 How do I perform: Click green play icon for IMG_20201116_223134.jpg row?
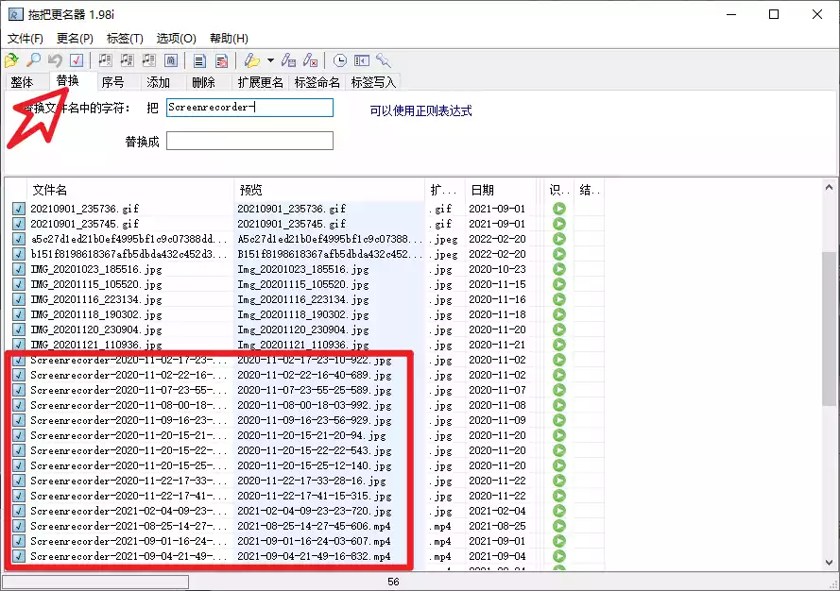click(558, 299)
